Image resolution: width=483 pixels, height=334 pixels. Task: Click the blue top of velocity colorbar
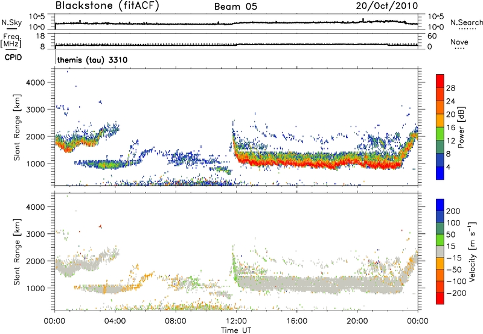click(x=440, y=205)
